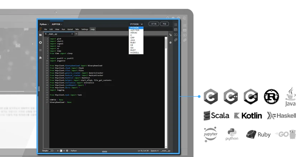Open the Help menu
This screenshot has height=157, width=296.
(x=93, y=29)
